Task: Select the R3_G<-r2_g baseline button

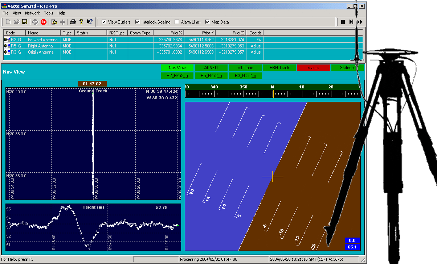Action: (x=245, y=76)
